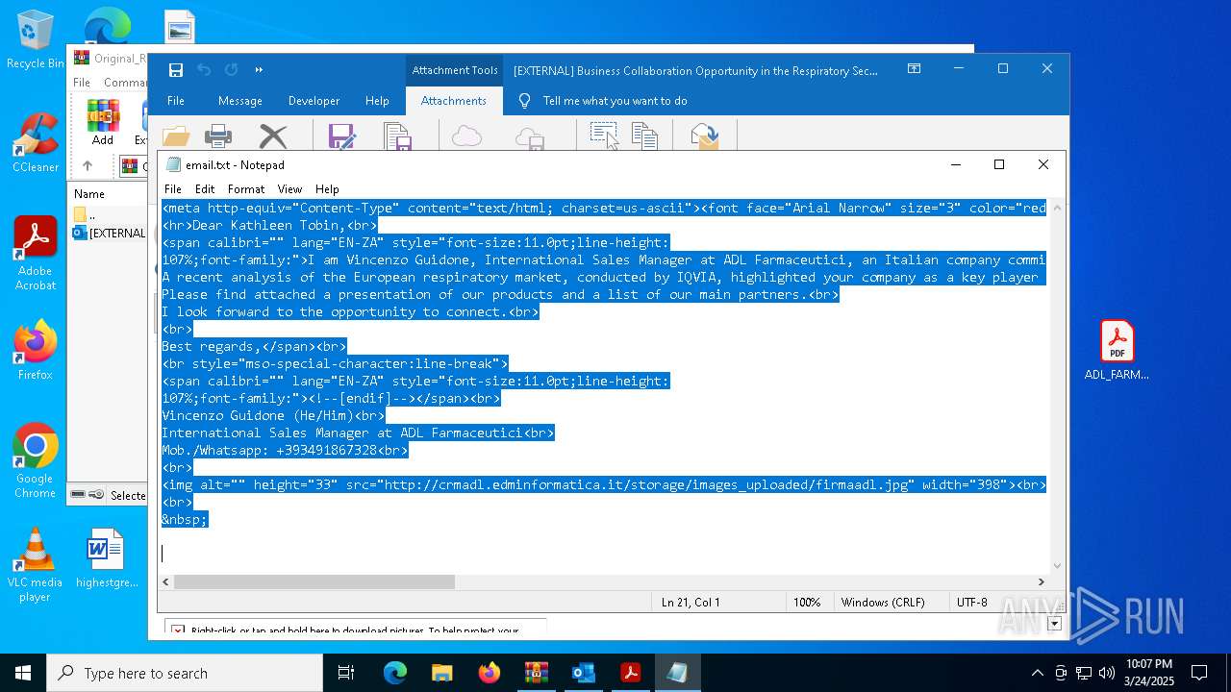Click the Upload cloud icon
The height and width of the screenshot is (692, 1231).
[466, 137]
